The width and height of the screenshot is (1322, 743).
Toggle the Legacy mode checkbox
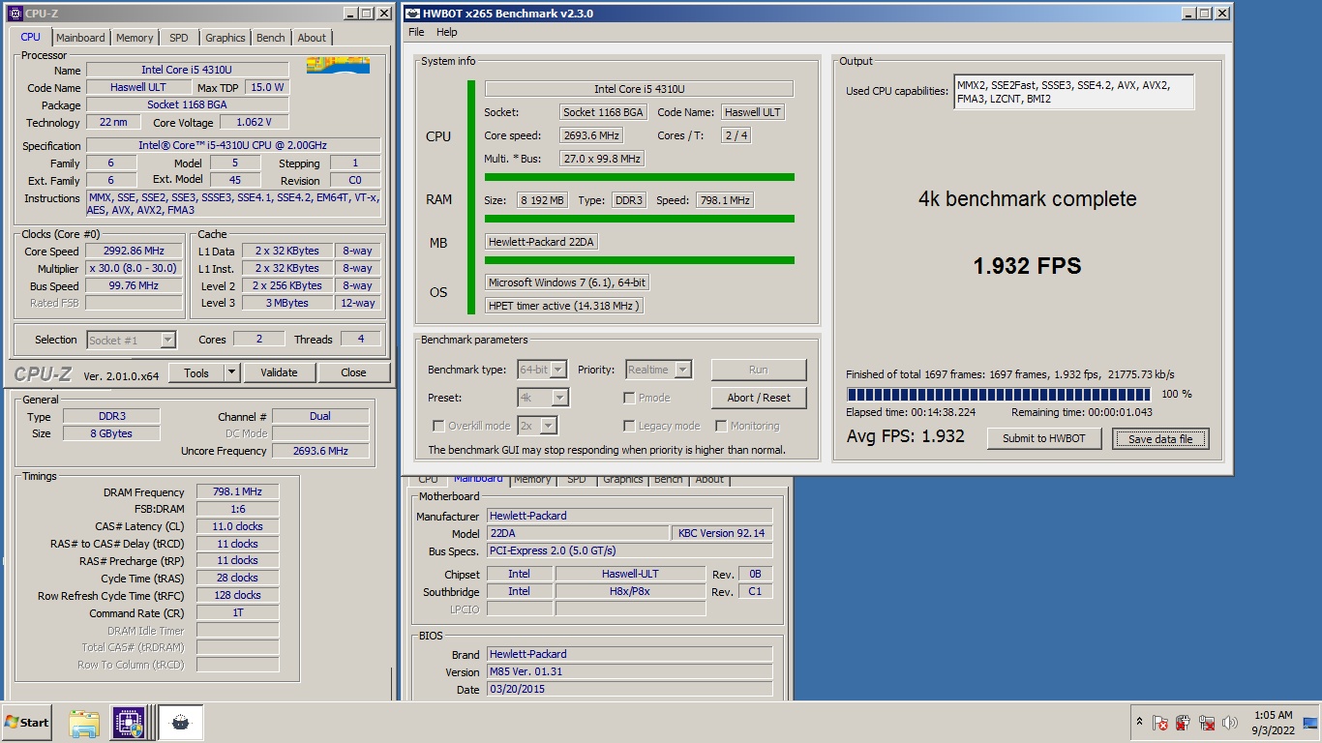tap(629, 426)
